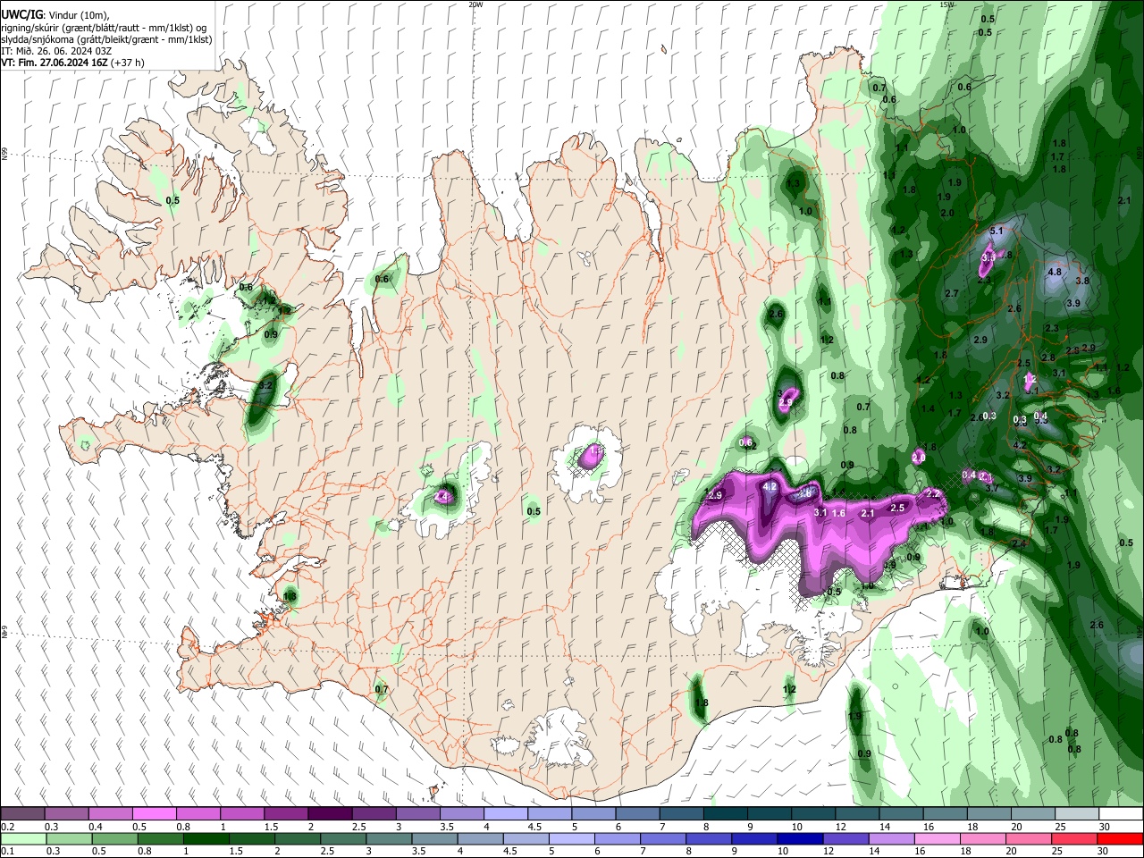Click the top-row legend swatch for 12–14
The image size is (1144, 858).
[858, 814]
